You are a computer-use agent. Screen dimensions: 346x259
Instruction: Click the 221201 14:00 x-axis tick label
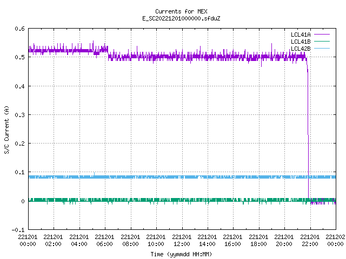pyautogui.click(x=207, y=241)
